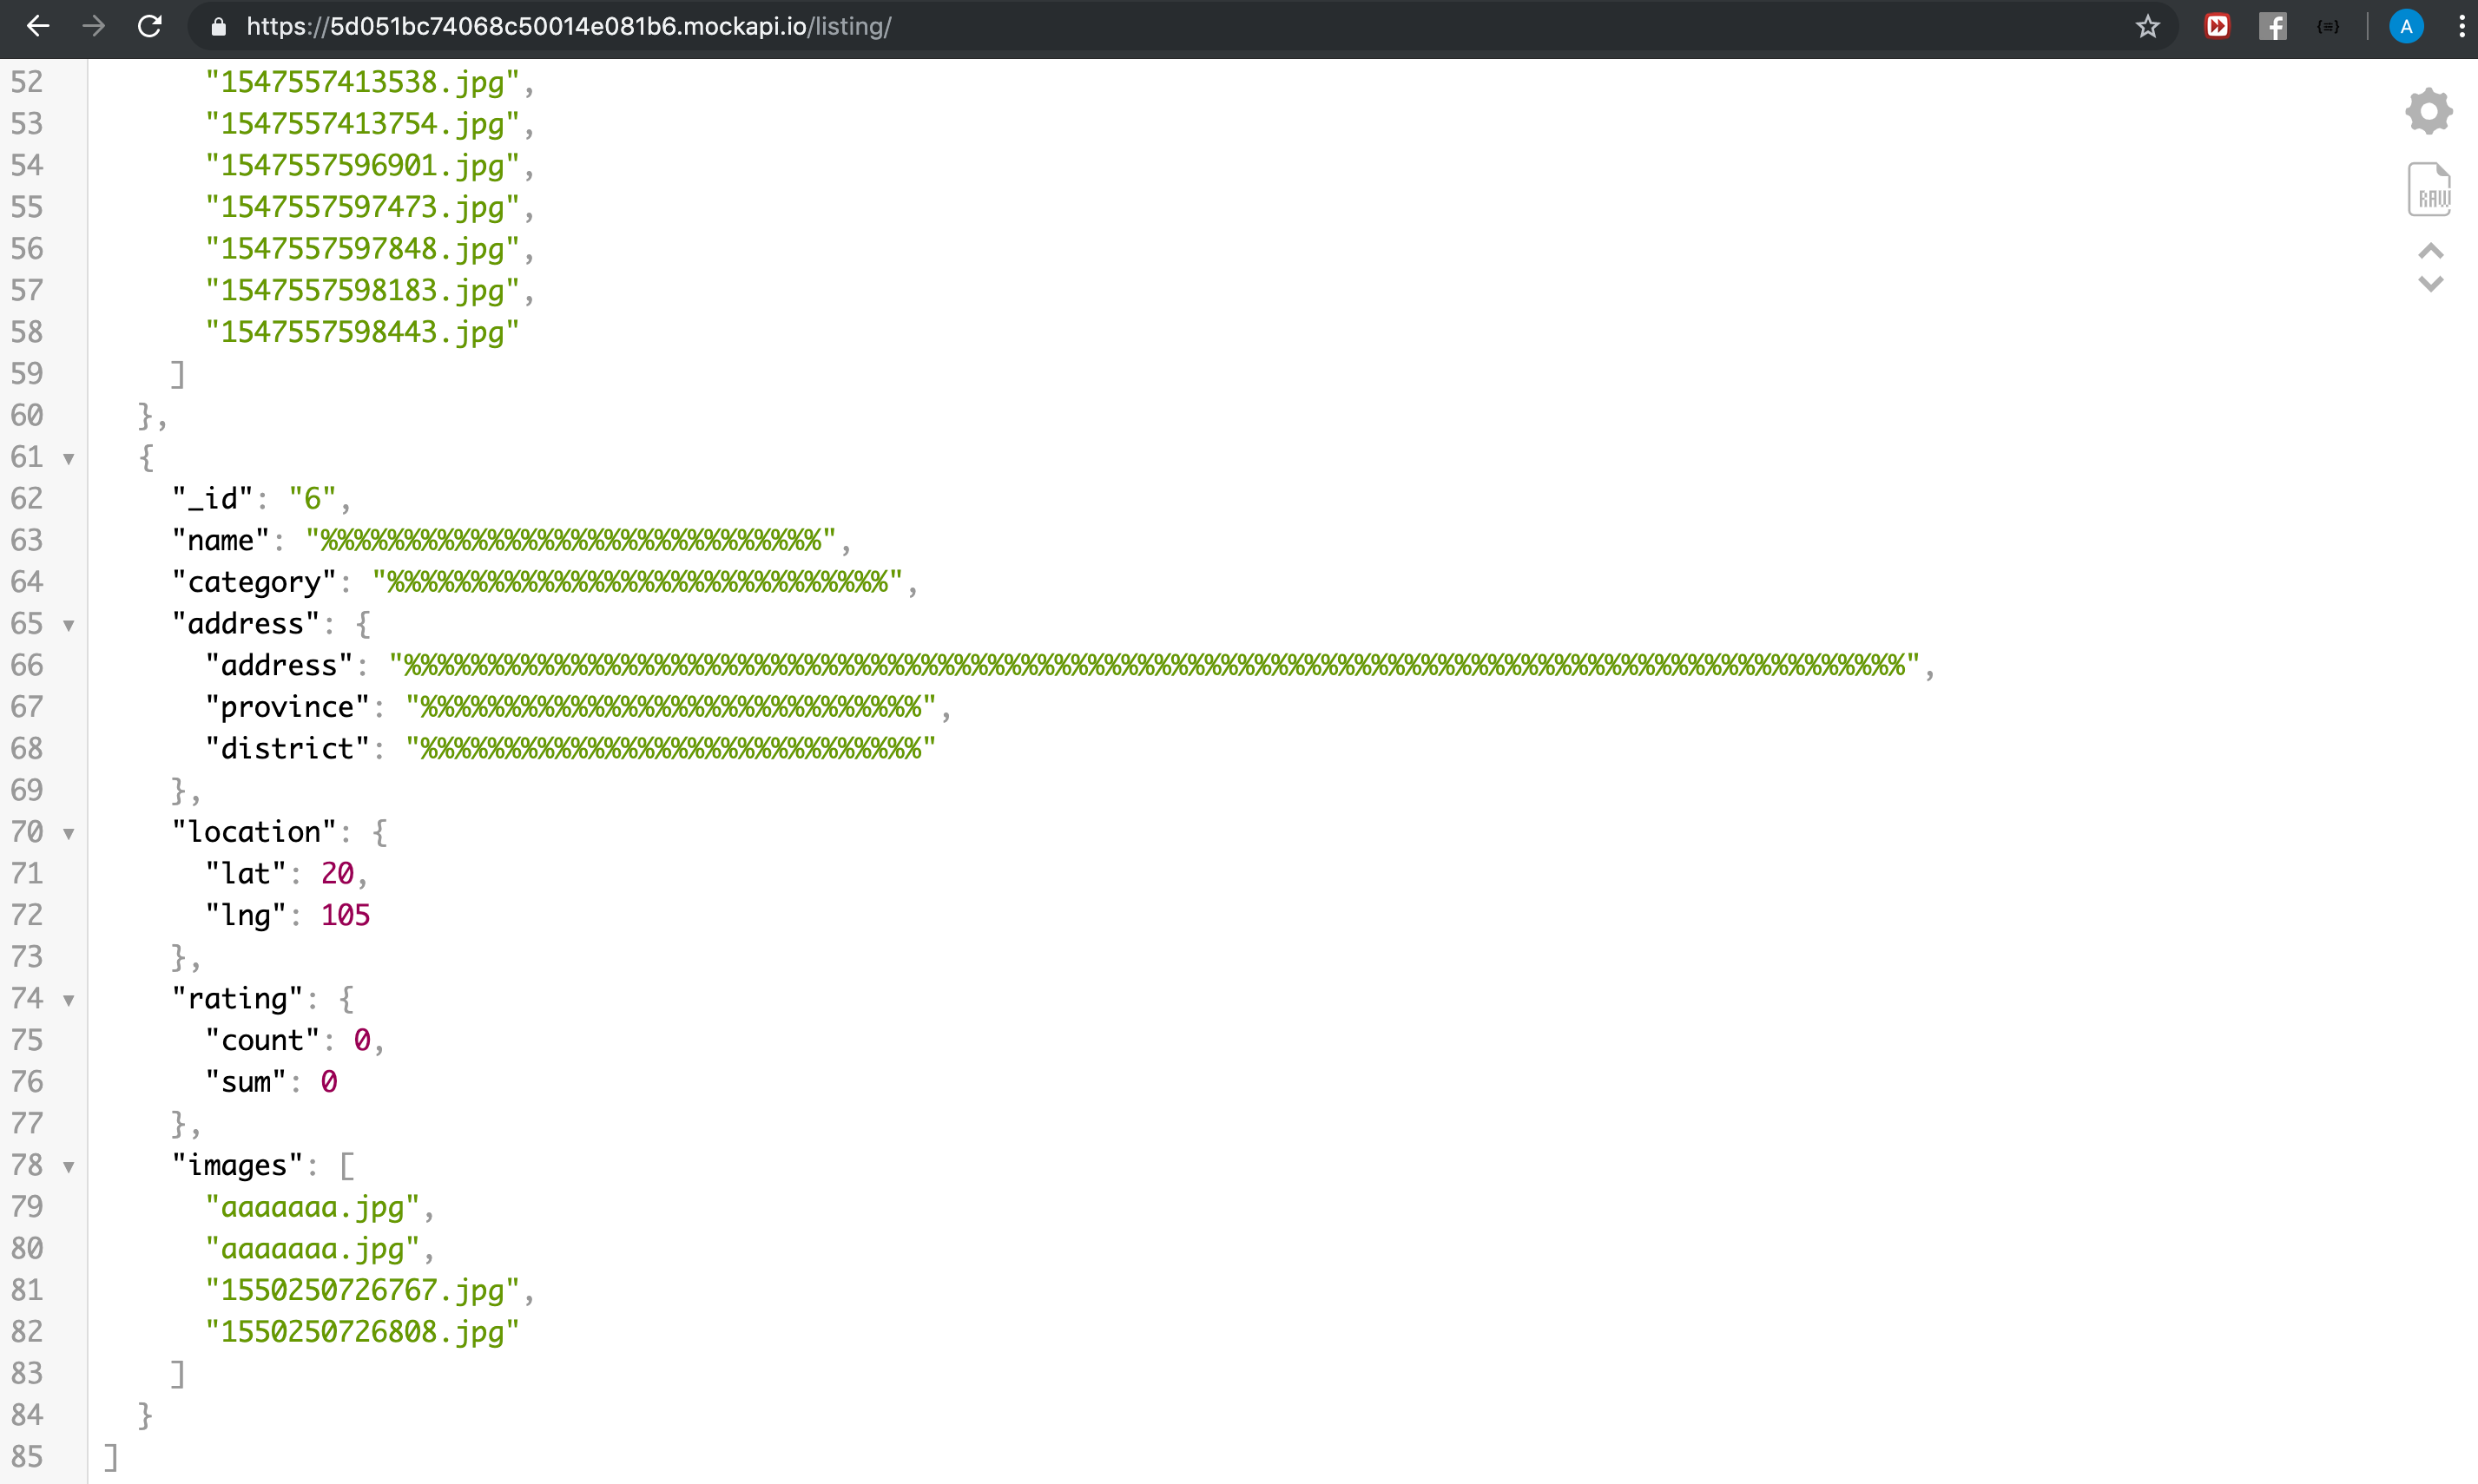Select "1547557597848.jpg" string
The width and height of the screenshot is (2478, 1484).
[x=362, y=249]
